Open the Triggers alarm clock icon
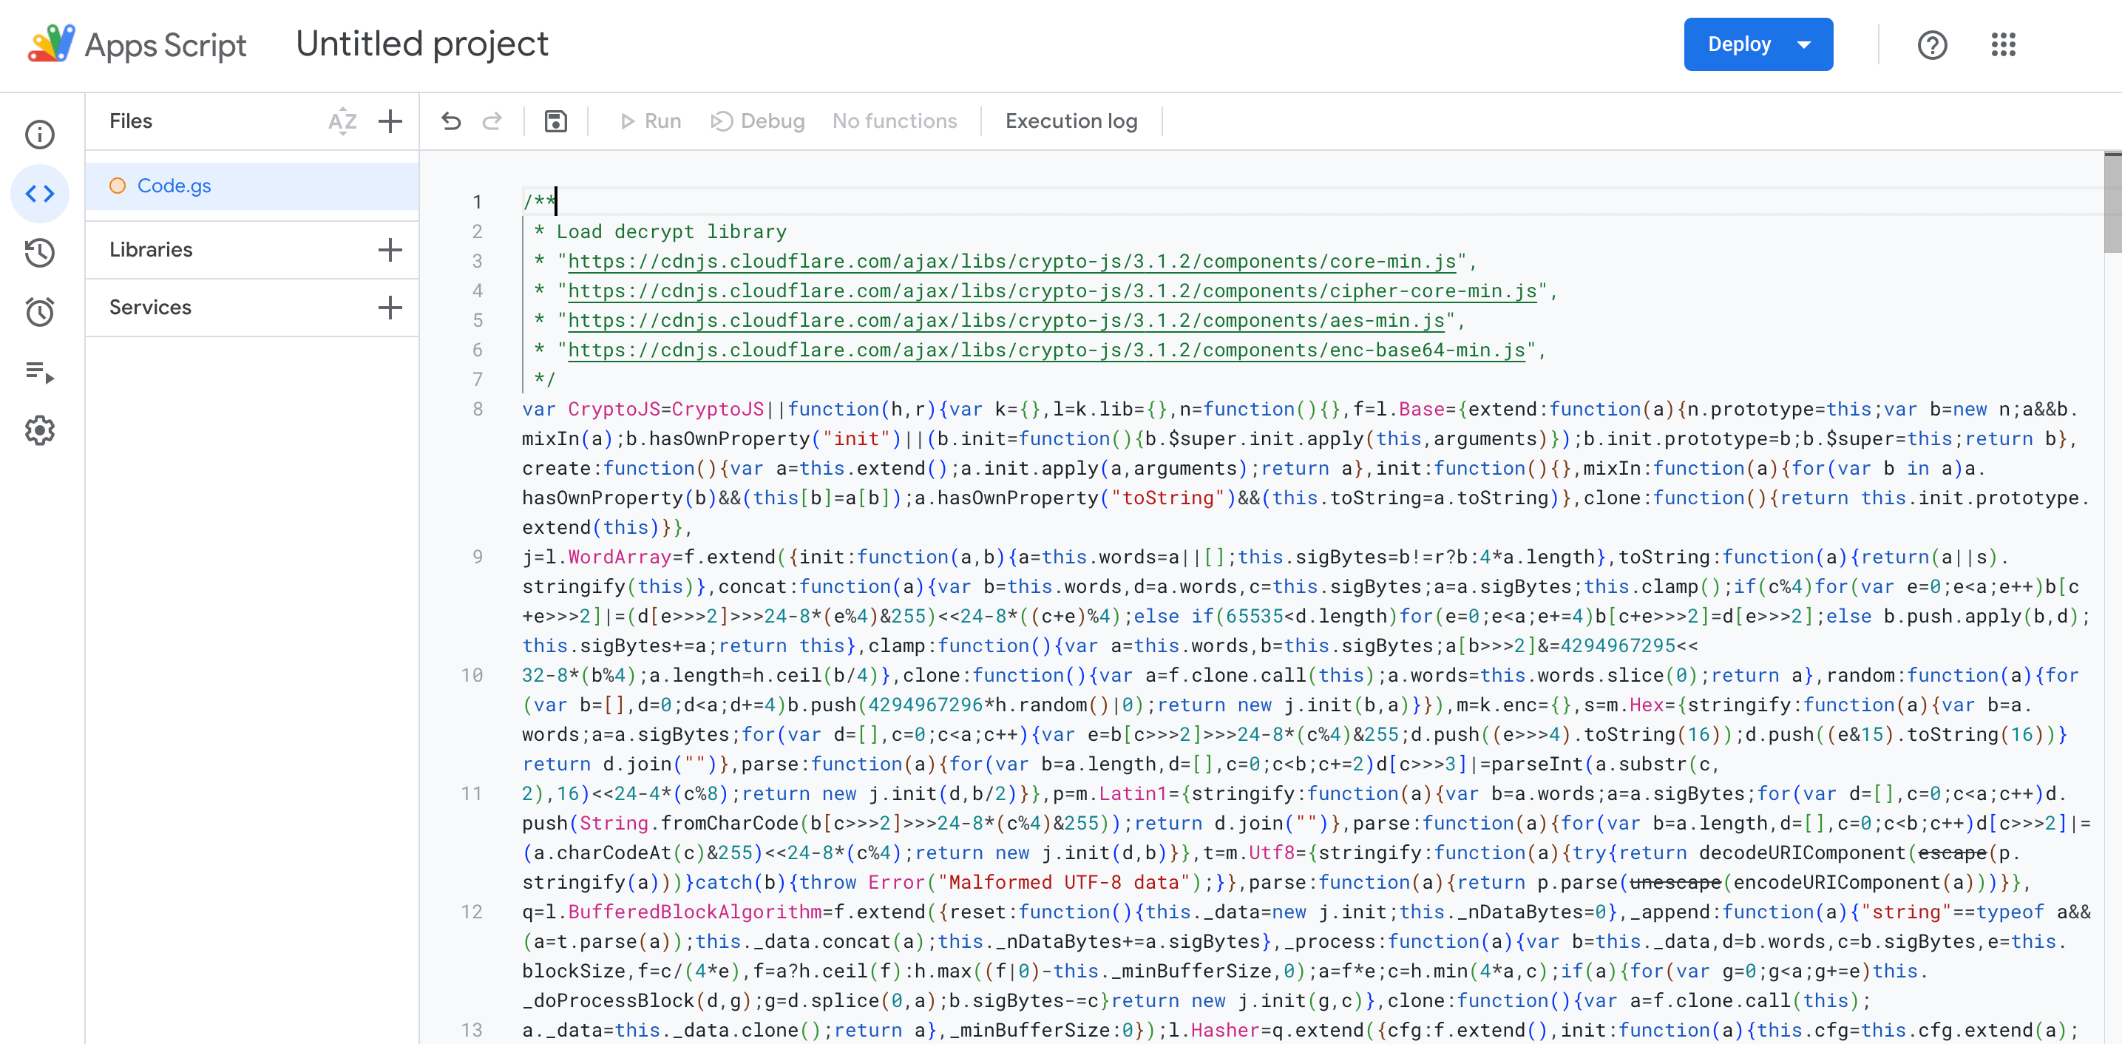The height and width of the screenshot is (1044, 2122). tap(39, 312)
